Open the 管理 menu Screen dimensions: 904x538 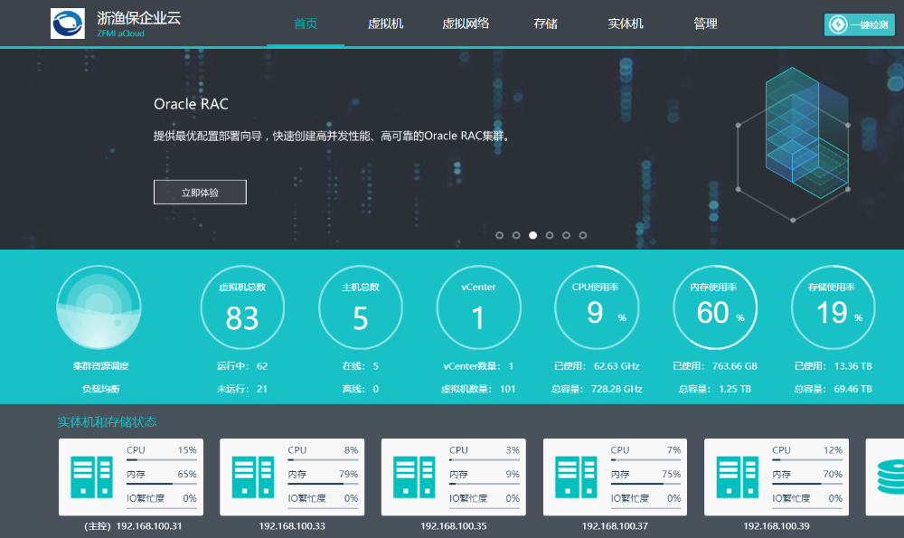coord(706,24)
